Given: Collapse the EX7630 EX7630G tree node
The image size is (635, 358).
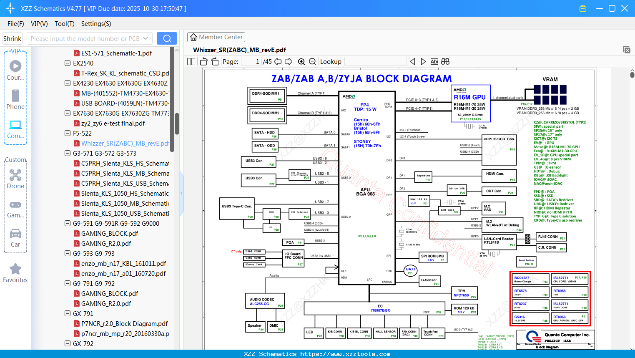Looking at the screenshot, I should pyautogui.click(x=68, y=113).
